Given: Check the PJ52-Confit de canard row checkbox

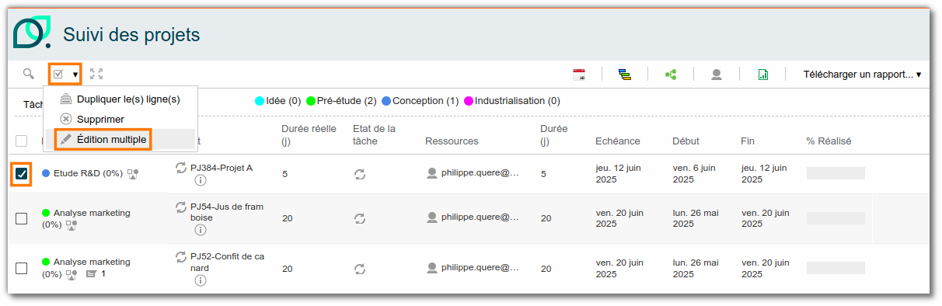Looking at the screenshot, I should [22, 268].
